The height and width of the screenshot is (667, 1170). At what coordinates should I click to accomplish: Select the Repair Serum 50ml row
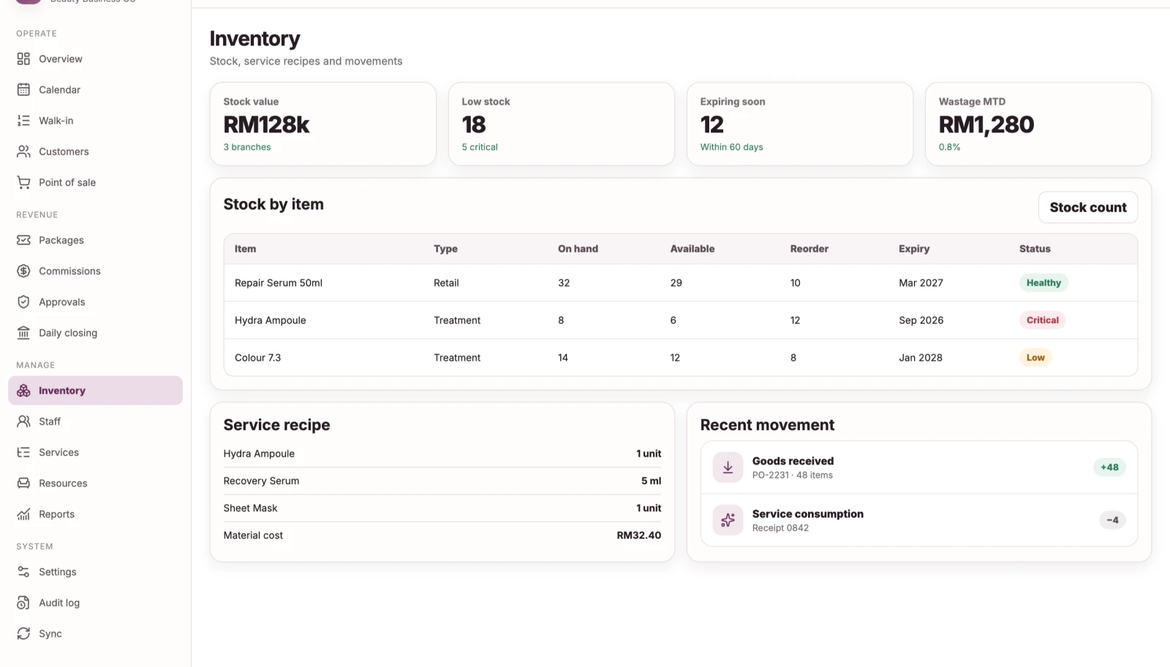pos(681,282)
